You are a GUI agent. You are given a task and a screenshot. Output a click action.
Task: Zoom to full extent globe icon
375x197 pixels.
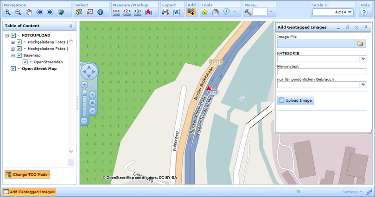(x=60, y=12)
